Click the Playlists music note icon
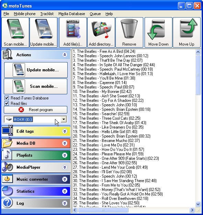 [7, 155]
